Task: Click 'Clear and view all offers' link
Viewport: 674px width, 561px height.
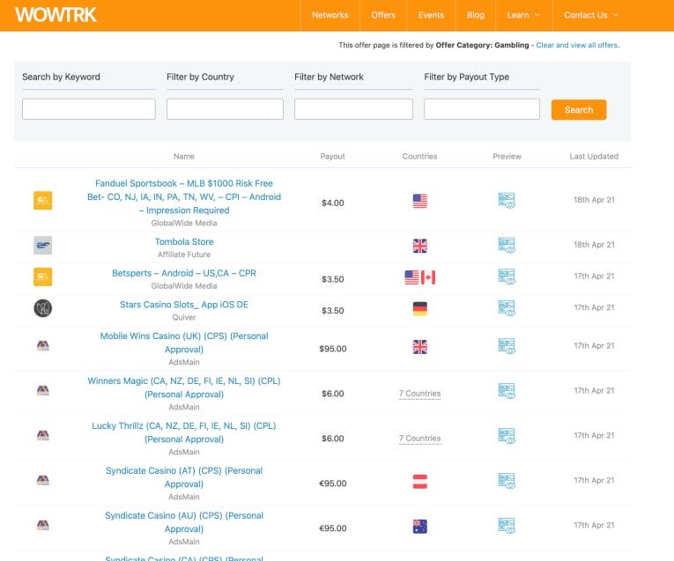Action: tap(578, 45)
